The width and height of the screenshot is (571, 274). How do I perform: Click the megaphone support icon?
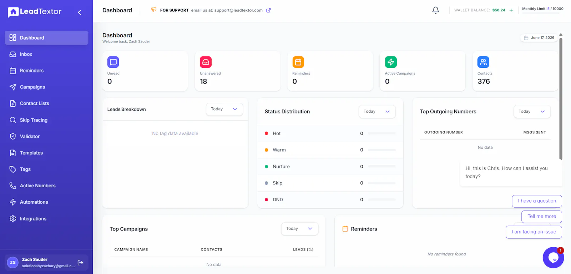pos(154,10)
